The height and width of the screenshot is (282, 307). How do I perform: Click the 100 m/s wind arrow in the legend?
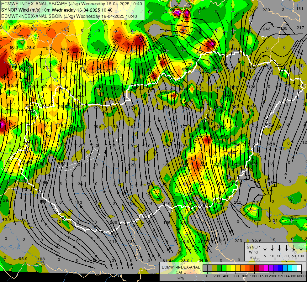click(x=301, y=248)
